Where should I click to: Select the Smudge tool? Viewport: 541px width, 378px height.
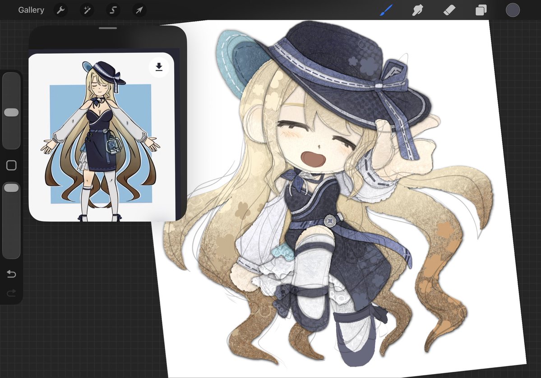(x=417, y=10)
